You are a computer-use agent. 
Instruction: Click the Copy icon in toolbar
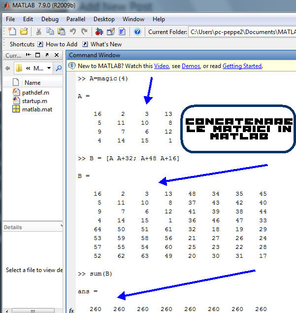point(50,32)
